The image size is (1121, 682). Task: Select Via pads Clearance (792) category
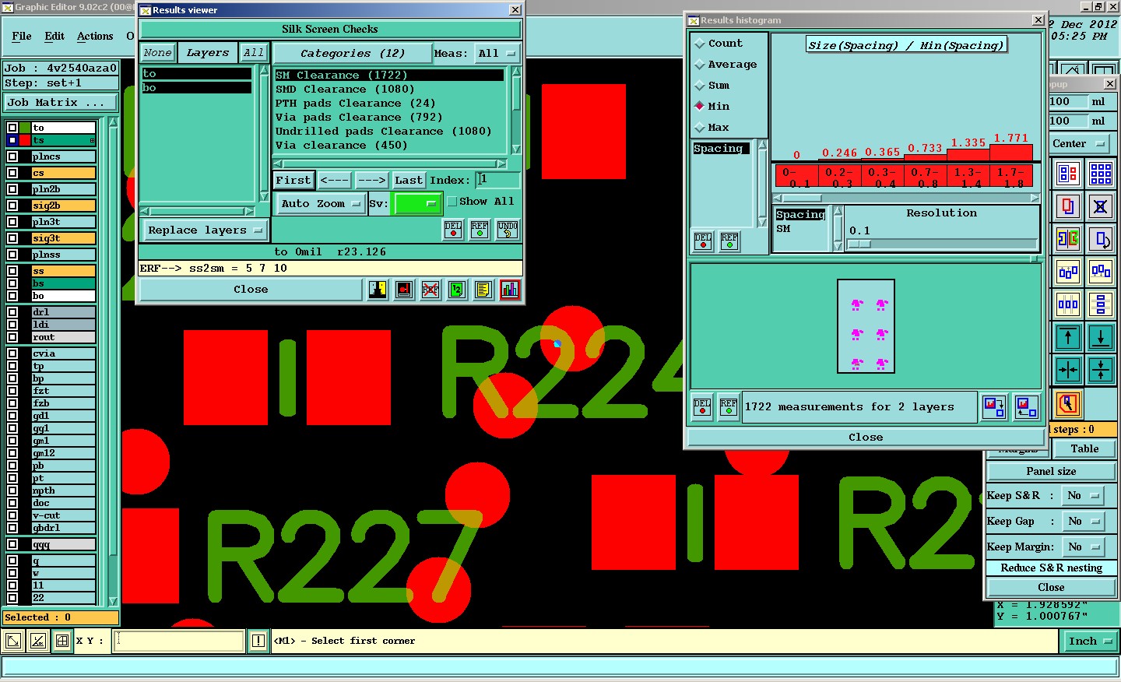(359, 118)
